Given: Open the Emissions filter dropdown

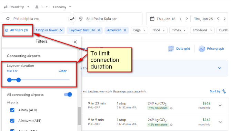Looking at the screenshot, I should (x=202, y=30).
